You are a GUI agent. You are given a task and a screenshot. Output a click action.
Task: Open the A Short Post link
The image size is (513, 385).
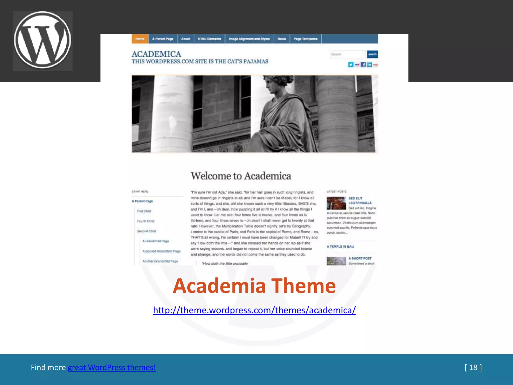pos(360,258)
